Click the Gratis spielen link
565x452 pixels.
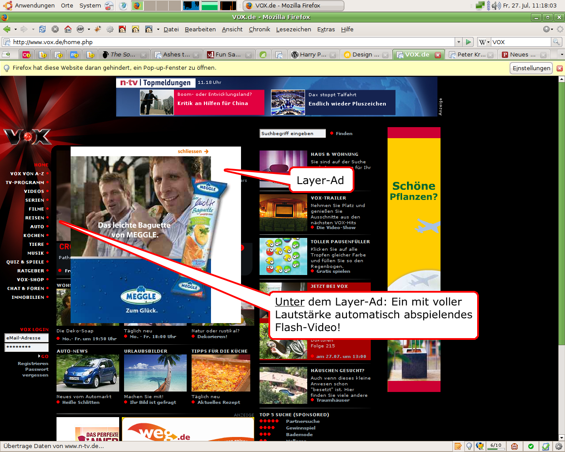[333, 271]
